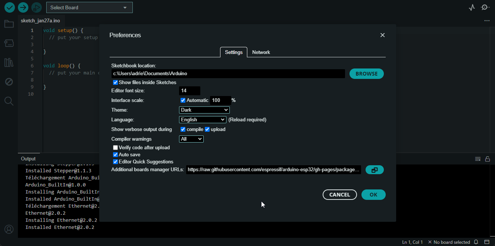Click the Upload arrow icon
Screen dimensions: 495x246
[x=23, y=7]
